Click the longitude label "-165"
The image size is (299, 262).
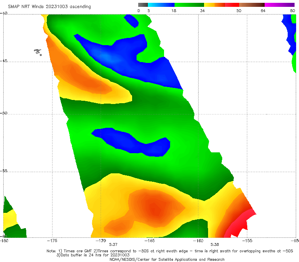coord(149,241)
